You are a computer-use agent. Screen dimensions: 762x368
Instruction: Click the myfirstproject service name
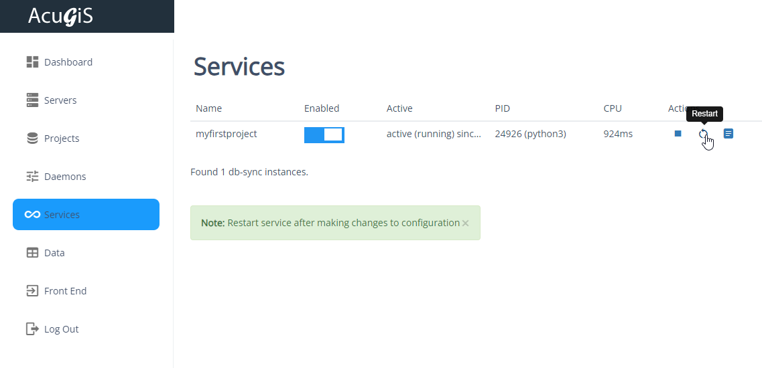click(226, 134)
